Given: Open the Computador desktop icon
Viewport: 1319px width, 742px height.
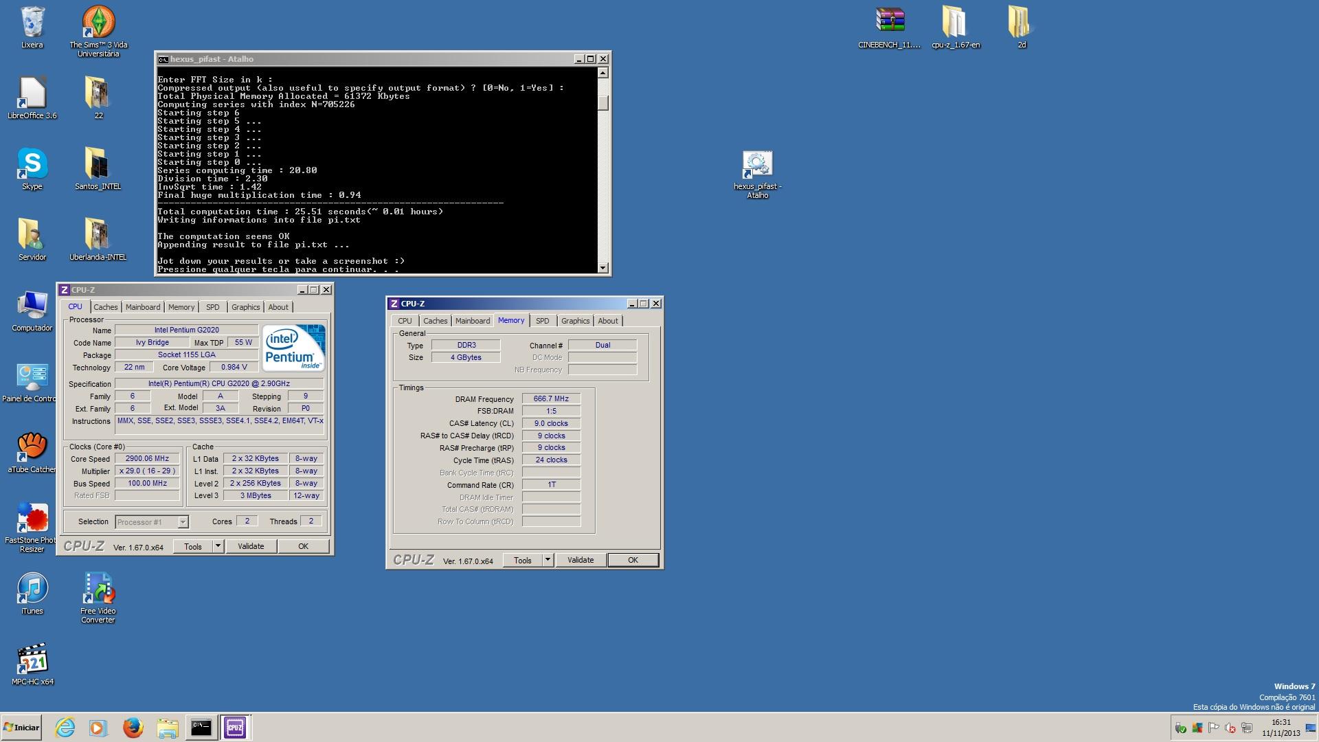Looking at the screenshot, I should pyautogui.click(x=32, y=310).
